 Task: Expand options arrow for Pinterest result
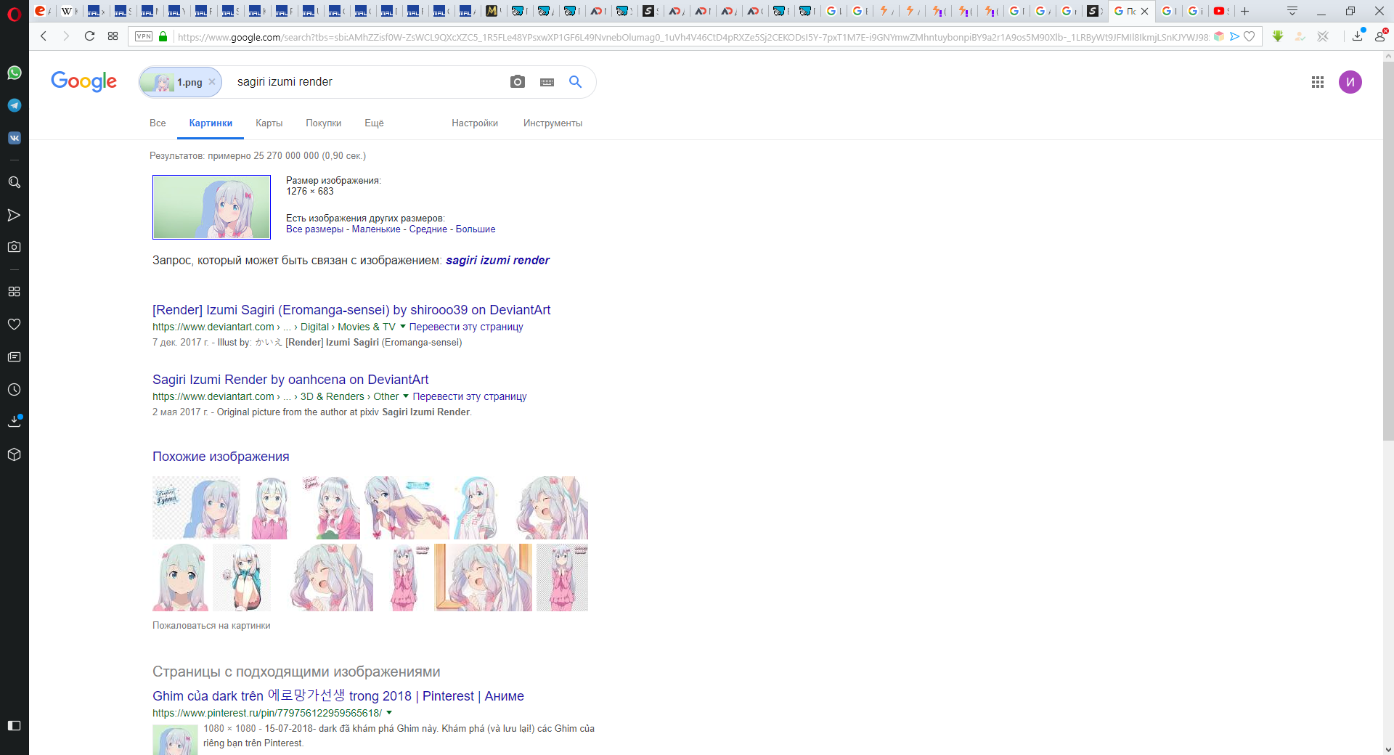389,713
